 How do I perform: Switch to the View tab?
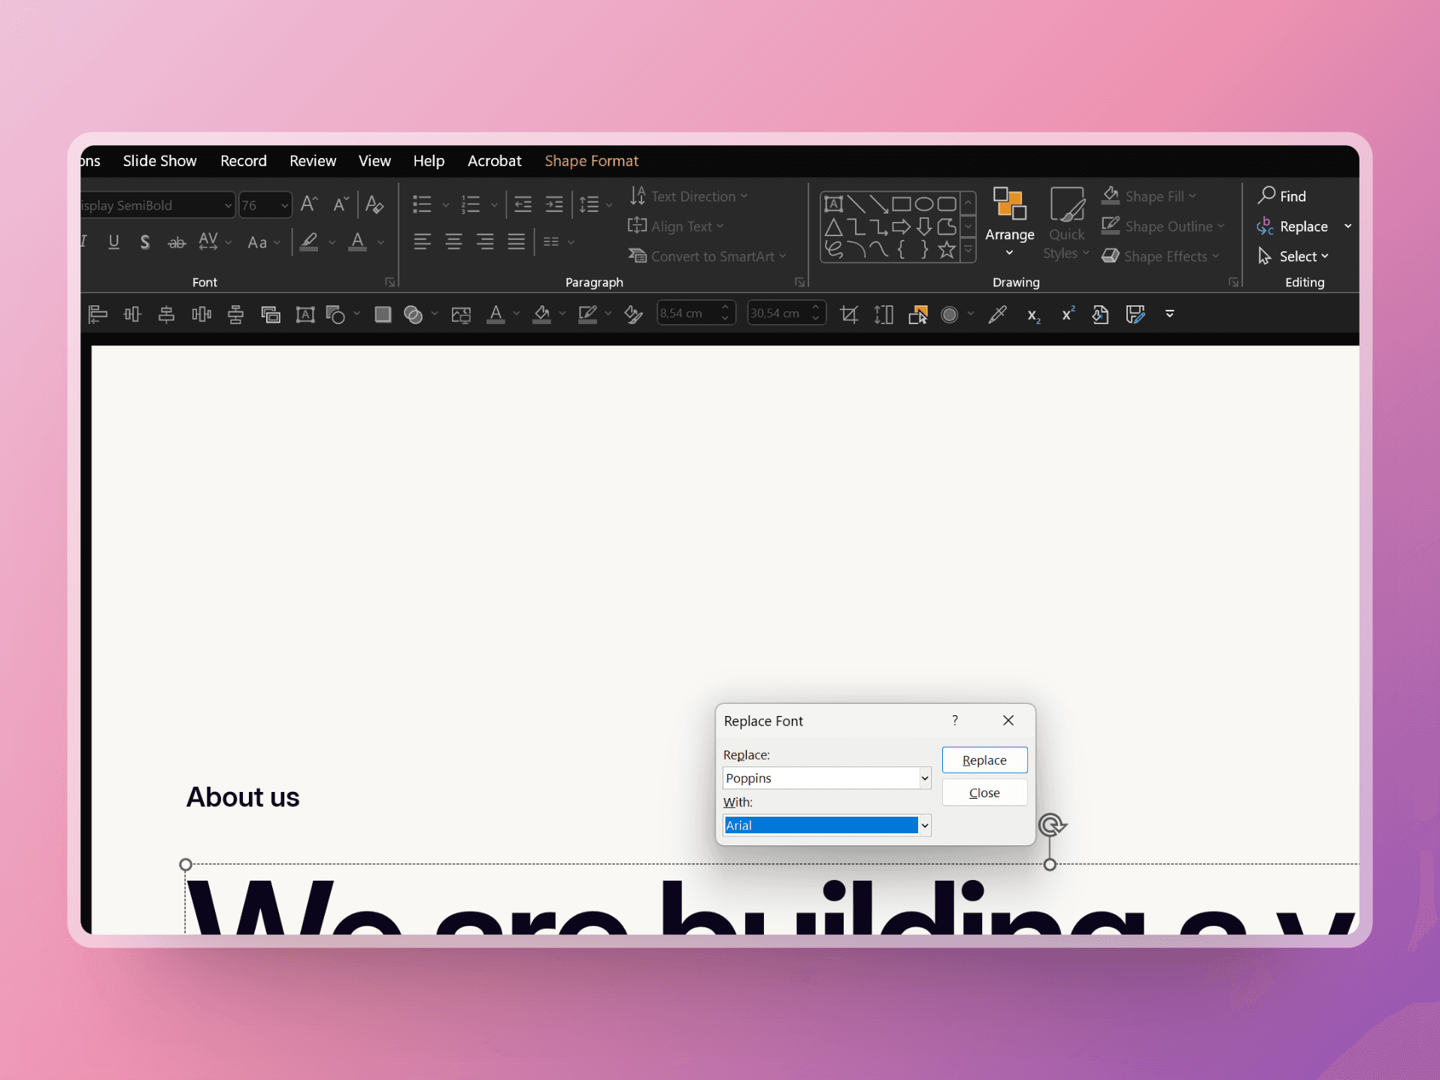374,161
